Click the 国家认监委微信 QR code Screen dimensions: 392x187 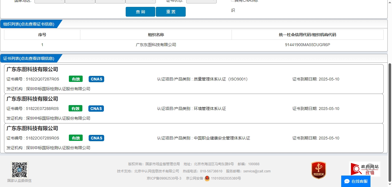(x=20, y=170)
